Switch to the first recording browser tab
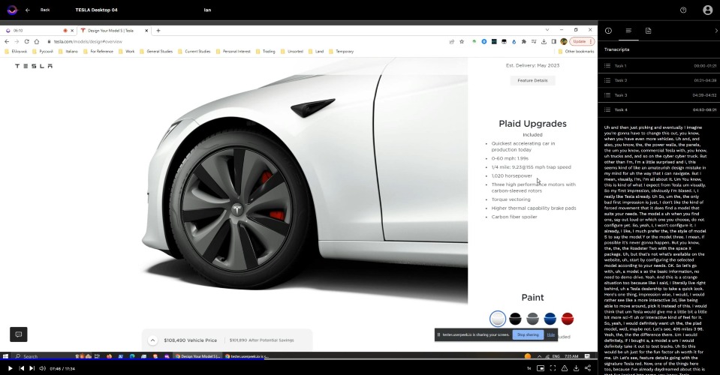Screen dimensions: 720x375 point(40,31)
